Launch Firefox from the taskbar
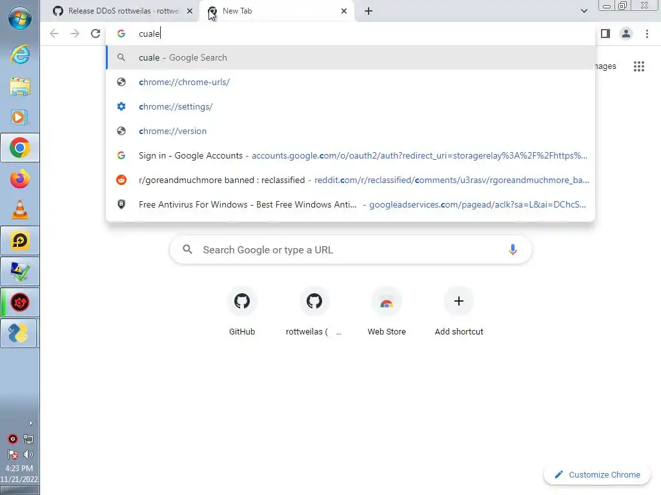 click(x=20, y=179)
